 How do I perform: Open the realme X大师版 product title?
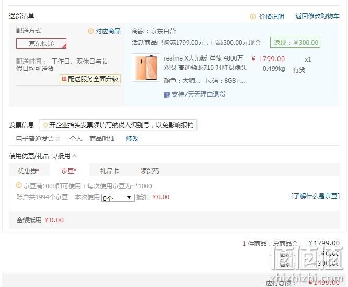(205, 63)
